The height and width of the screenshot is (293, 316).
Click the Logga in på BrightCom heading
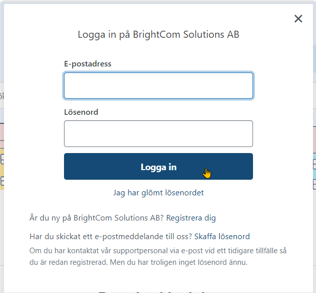pyautogui.click(x=158, y=35)
